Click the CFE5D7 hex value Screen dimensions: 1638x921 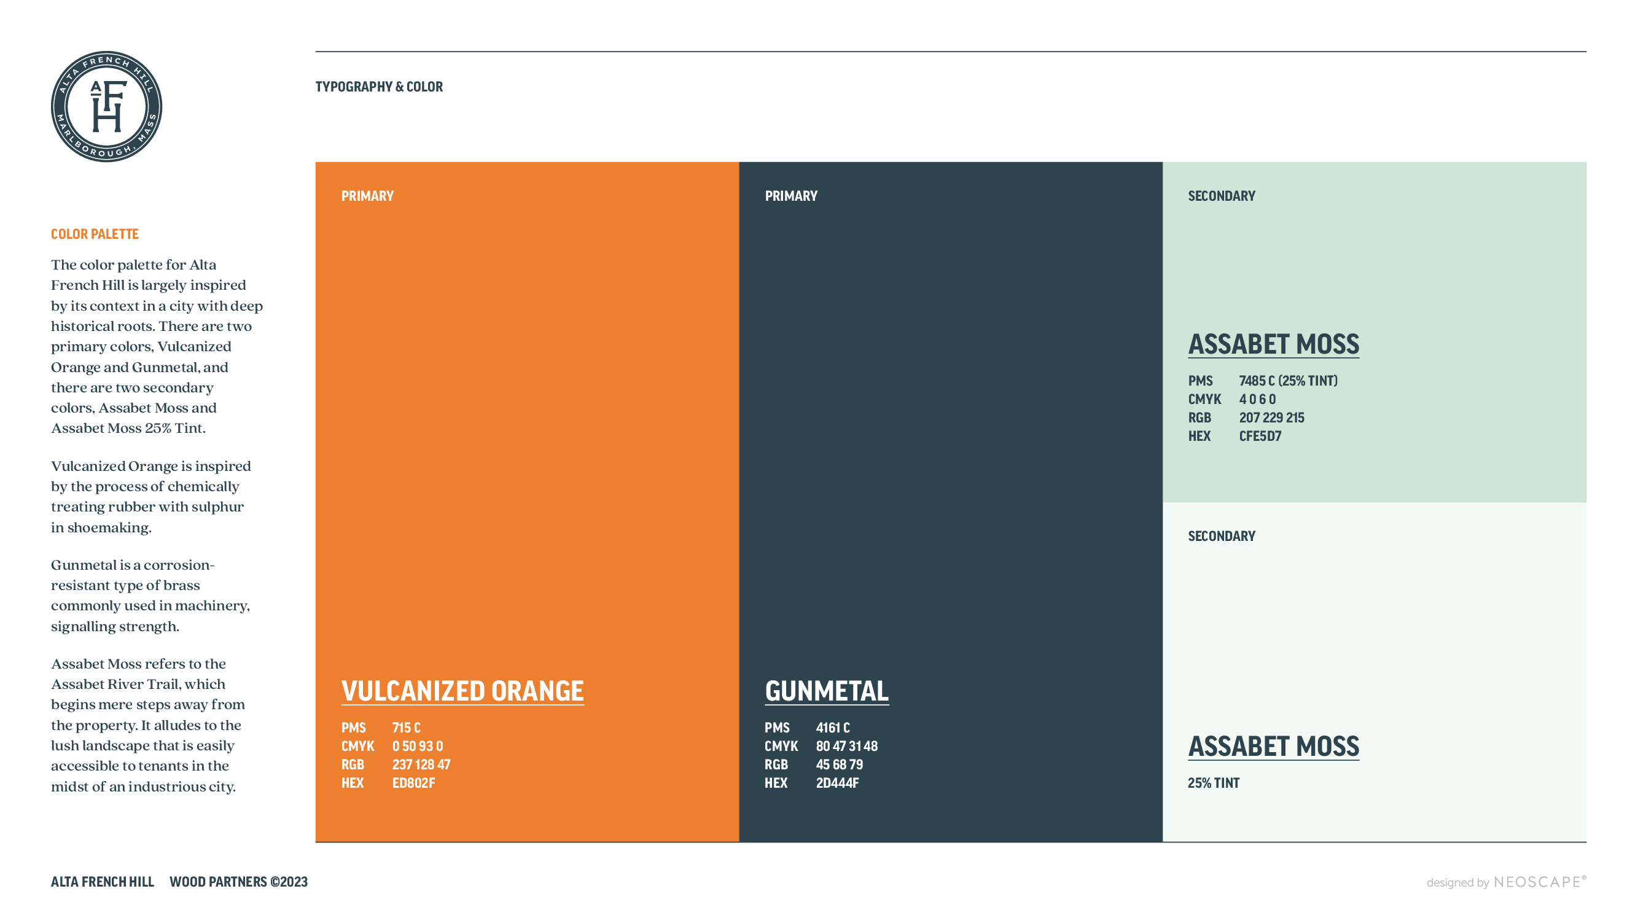(1260, 436)
